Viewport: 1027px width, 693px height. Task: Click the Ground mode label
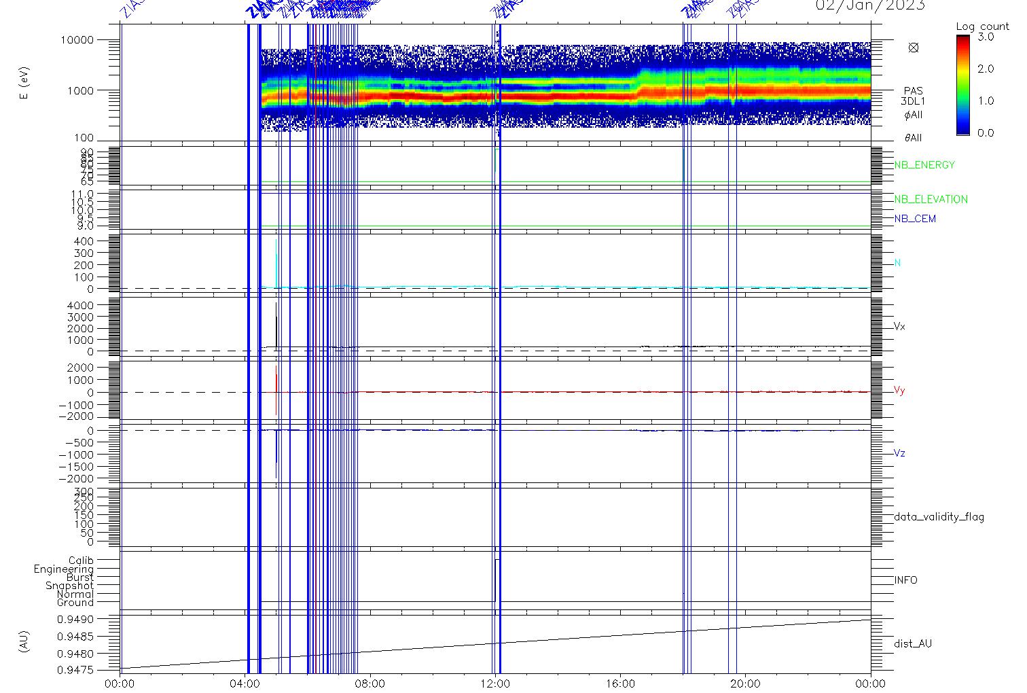point(75,603)
